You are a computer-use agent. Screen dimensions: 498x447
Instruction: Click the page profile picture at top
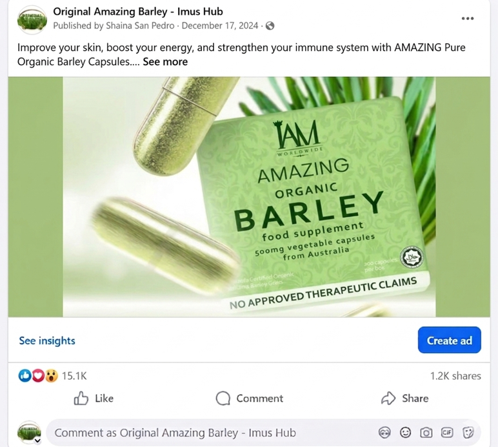[x=32, y=20]
